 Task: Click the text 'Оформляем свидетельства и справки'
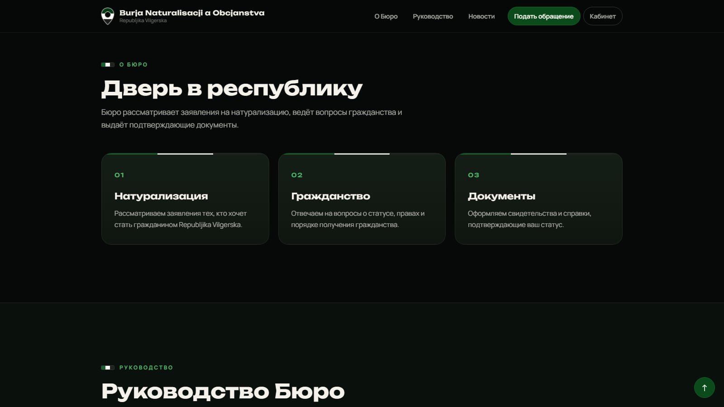pos(529,213)
